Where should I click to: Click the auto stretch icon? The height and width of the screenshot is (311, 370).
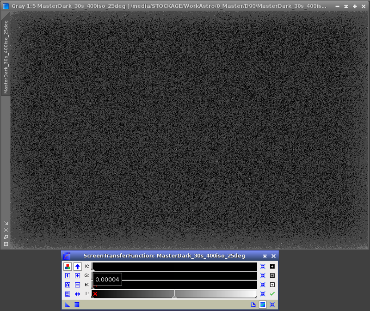(68, 285)
